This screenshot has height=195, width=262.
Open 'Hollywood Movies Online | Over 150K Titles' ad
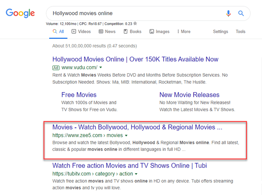(x=135, y=59)
